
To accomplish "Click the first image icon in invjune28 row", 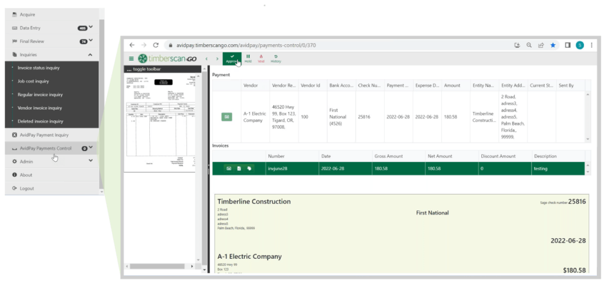I will tap(229, 168).
